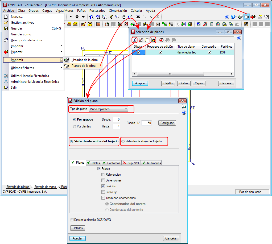Toggle Recursos de edición checkbox in the plan row
This screenshot has height=244, width=272.
click(x=161, y=52)
